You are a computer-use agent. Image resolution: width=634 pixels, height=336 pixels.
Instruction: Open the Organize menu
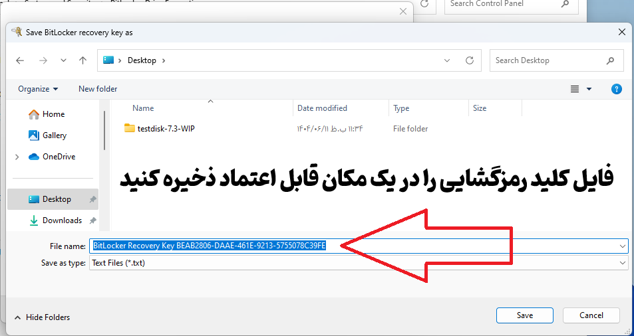(38, 89)
